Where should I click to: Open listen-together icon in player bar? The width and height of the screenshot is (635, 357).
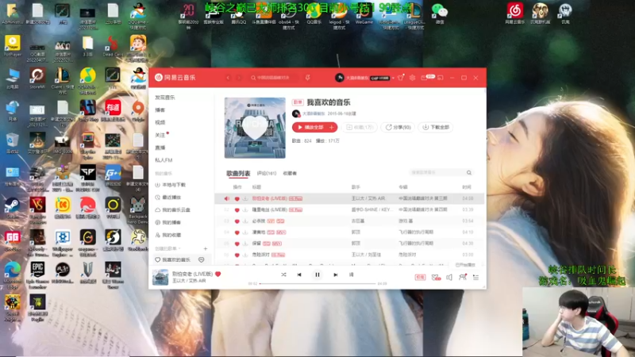coord(463,277)
